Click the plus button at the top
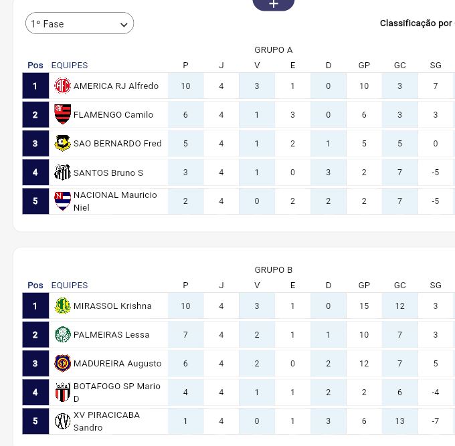This screenshot has width=455, height=446. [x=273, y=4]
